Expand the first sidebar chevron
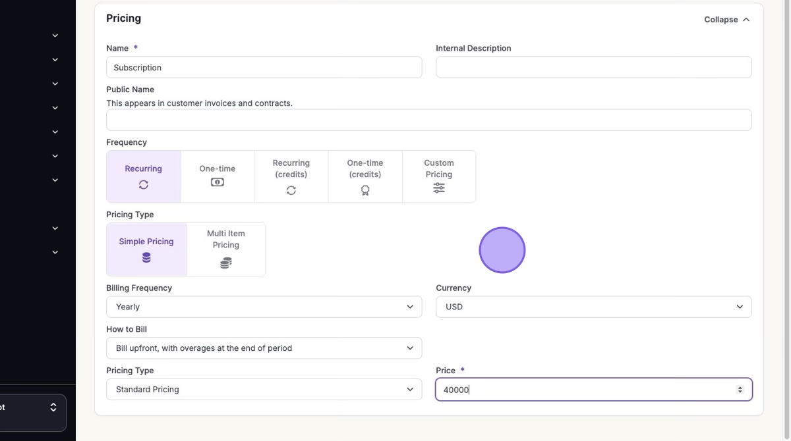791x441 pixels. (x=55, y=36)
